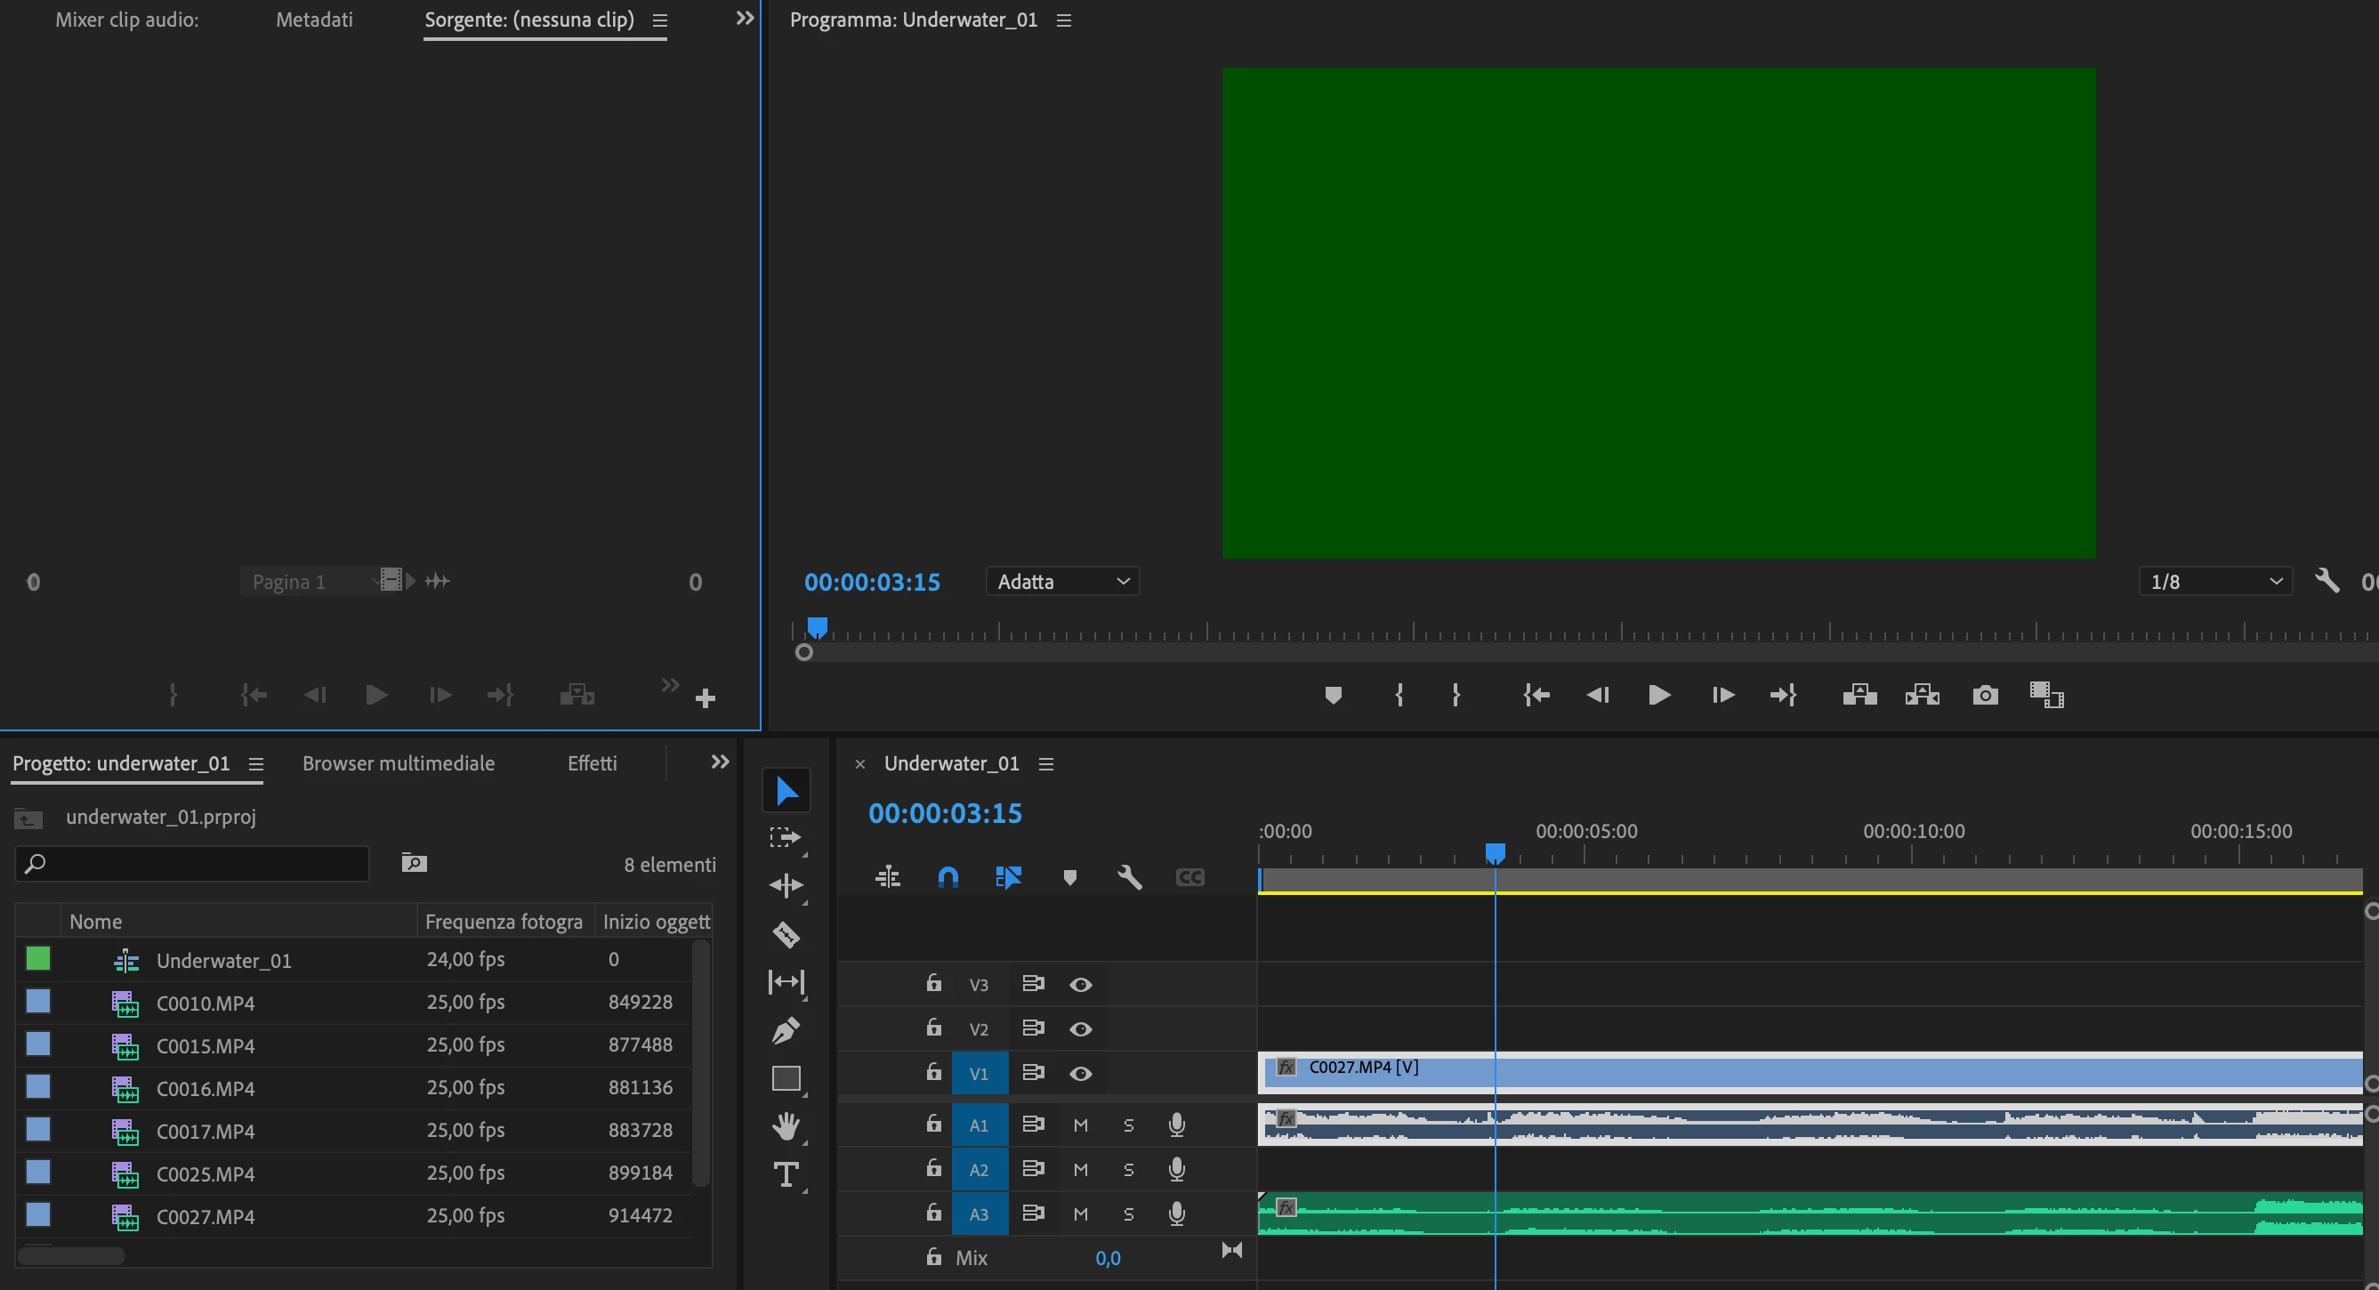Screen dimensions: 2379x1290
Task: Mute audio track A1
Action: pos(1081,1125)
